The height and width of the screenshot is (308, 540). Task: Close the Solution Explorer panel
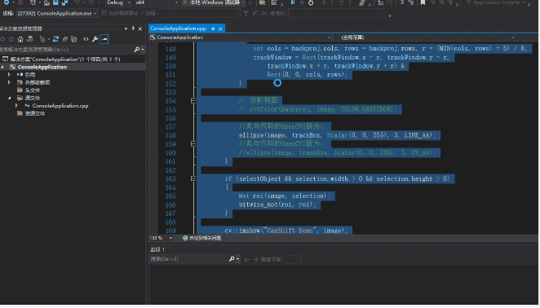pyautogui.click(x=140, y=29)
